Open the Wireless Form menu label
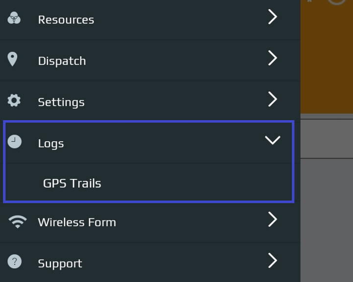Viewport: 353px width, 282px height. click(x=77, y=222)
